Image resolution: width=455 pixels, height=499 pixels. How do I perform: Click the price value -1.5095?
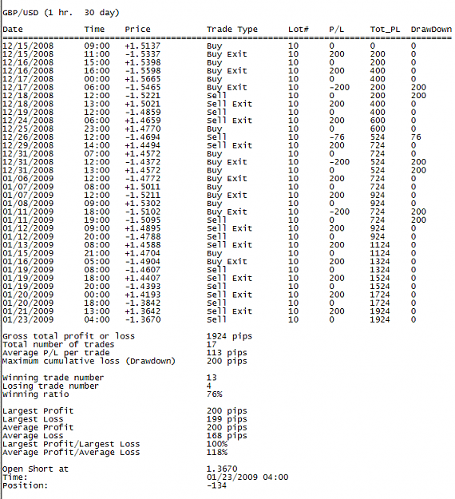coord(143,220)
